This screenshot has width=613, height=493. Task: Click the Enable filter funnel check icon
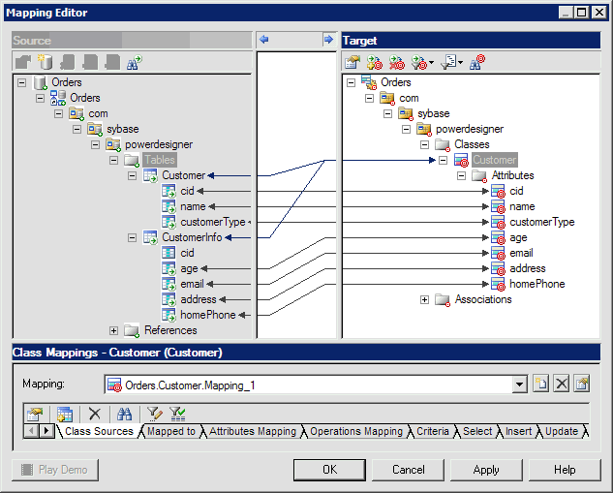click(x=177, y=414)
